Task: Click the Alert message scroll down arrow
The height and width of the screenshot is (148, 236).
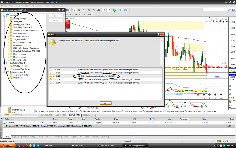Action: (x=161, y=65)
